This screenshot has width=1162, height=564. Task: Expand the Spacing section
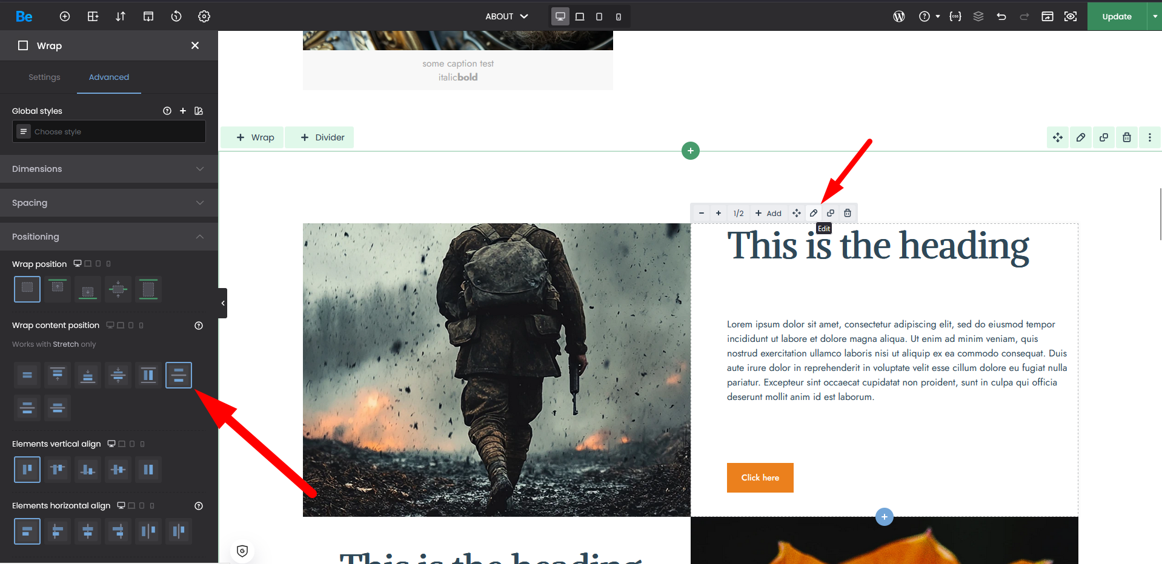pyautogui.click(x=109, y=203)
